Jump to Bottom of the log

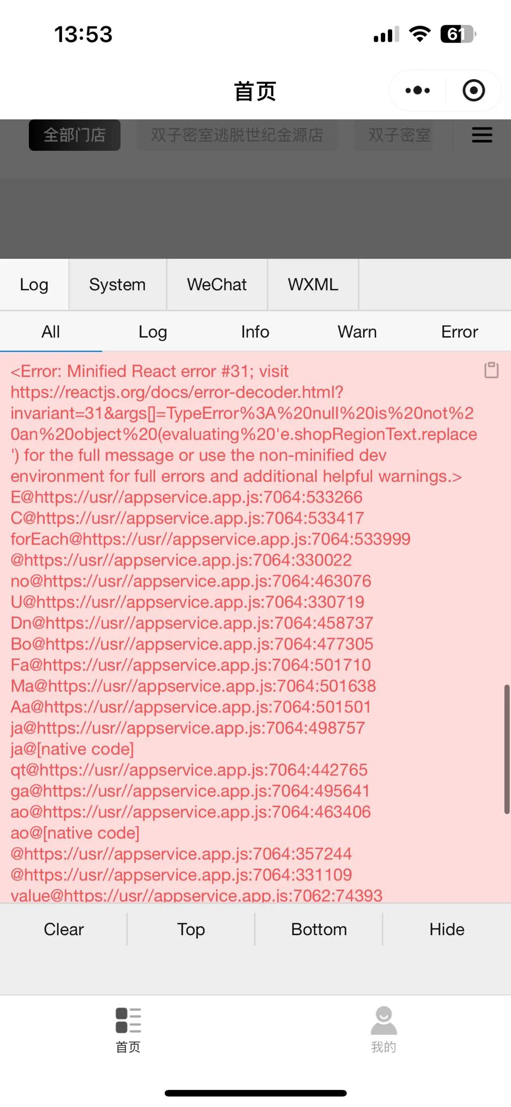(319, 929)
